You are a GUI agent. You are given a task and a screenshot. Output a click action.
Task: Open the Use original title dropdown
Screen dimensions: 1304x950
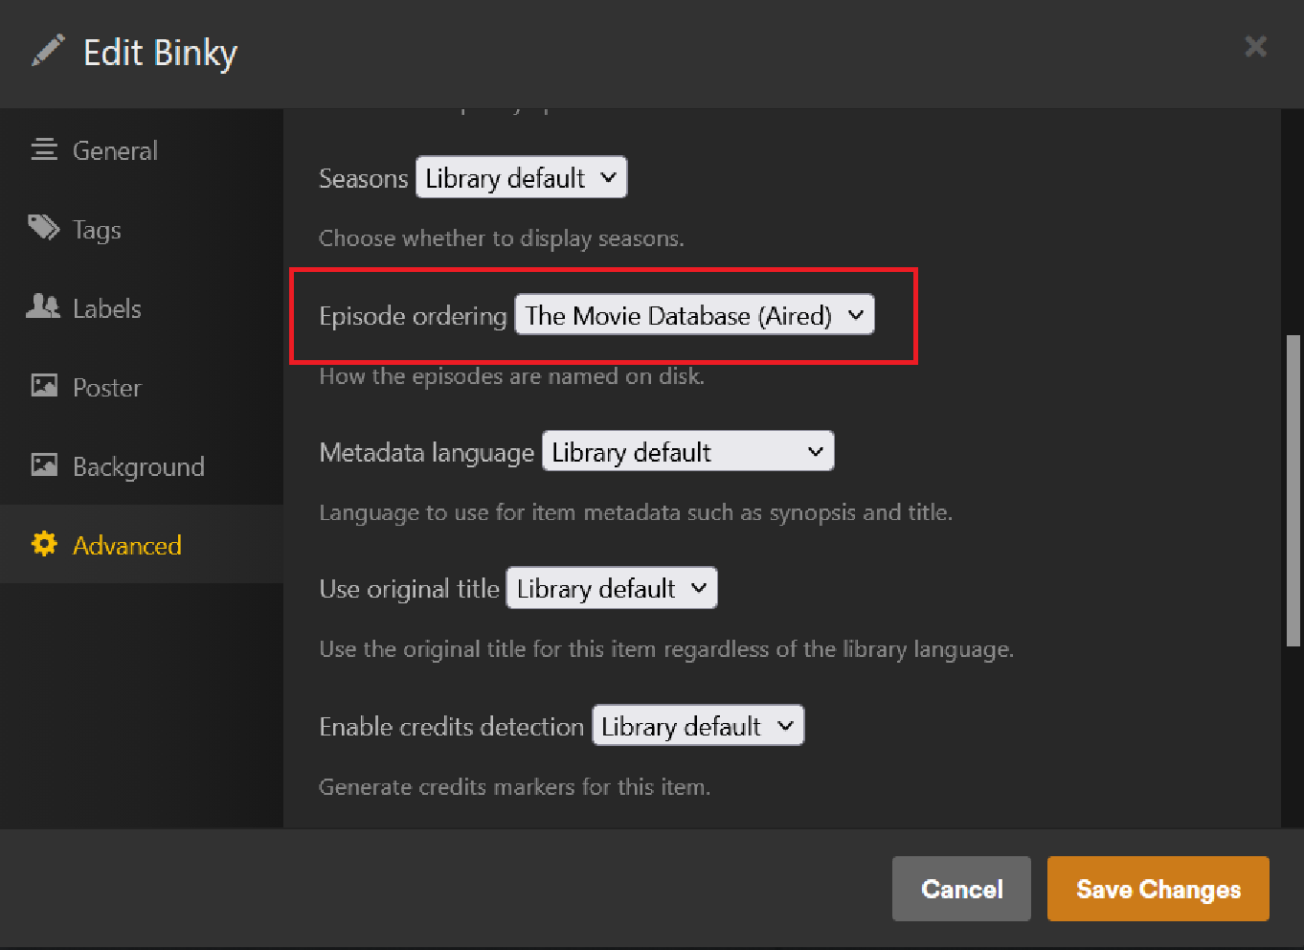[x=612, y=589]
